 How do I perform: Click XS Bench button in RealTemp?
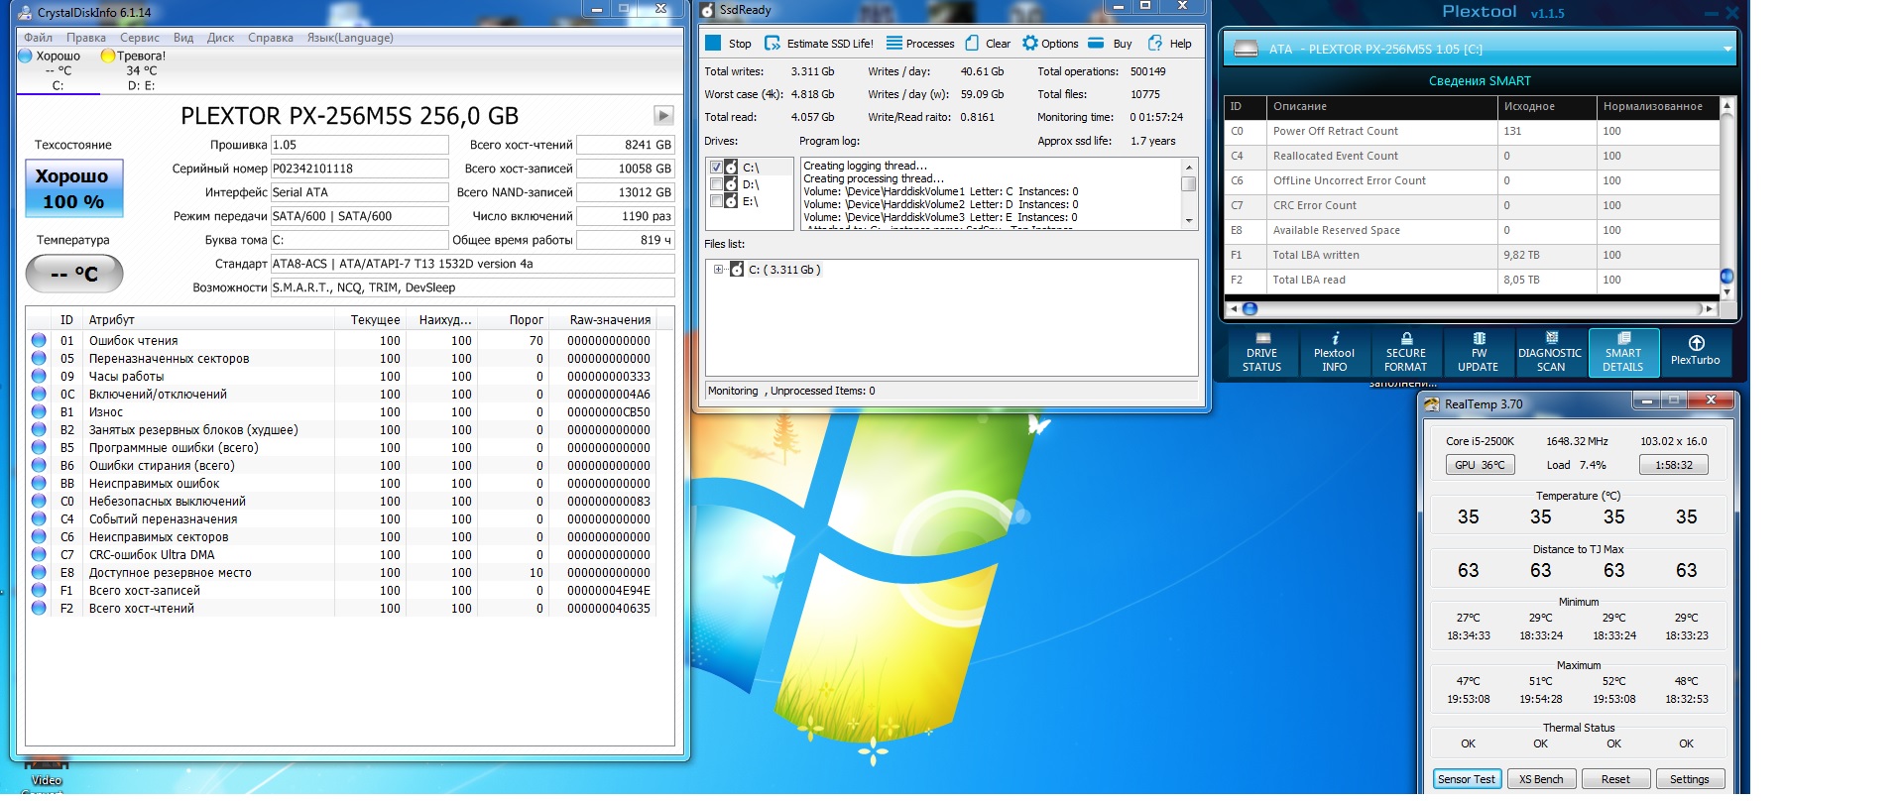1541,779
